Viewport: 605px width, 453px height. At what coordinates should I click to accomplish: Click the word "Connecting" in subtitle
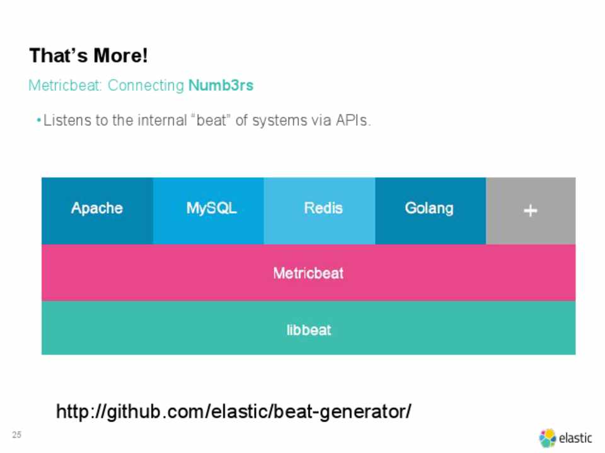tap(146, 86)
